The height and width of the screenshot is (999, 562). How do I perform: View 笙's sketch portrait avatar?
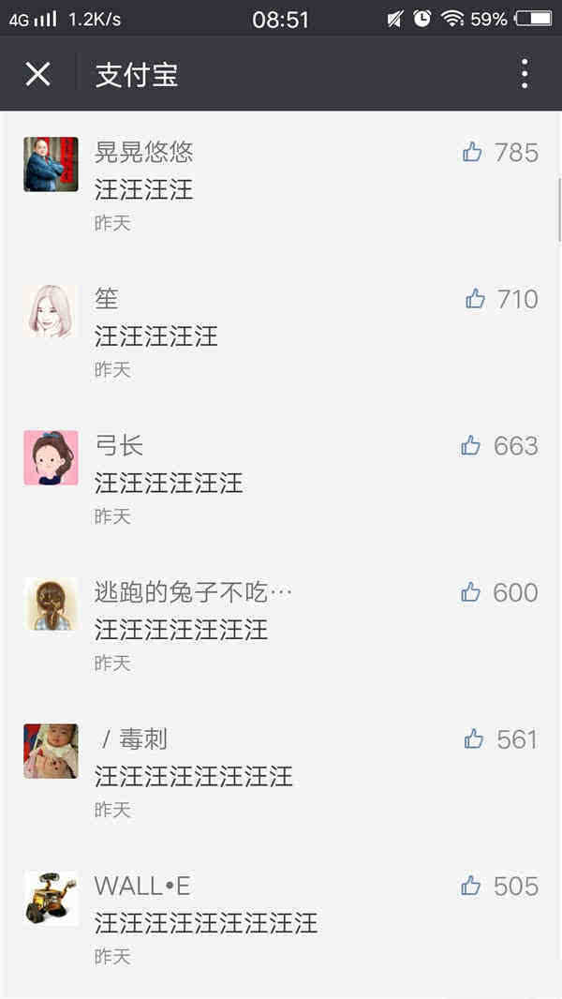click(x=51, y=311)
